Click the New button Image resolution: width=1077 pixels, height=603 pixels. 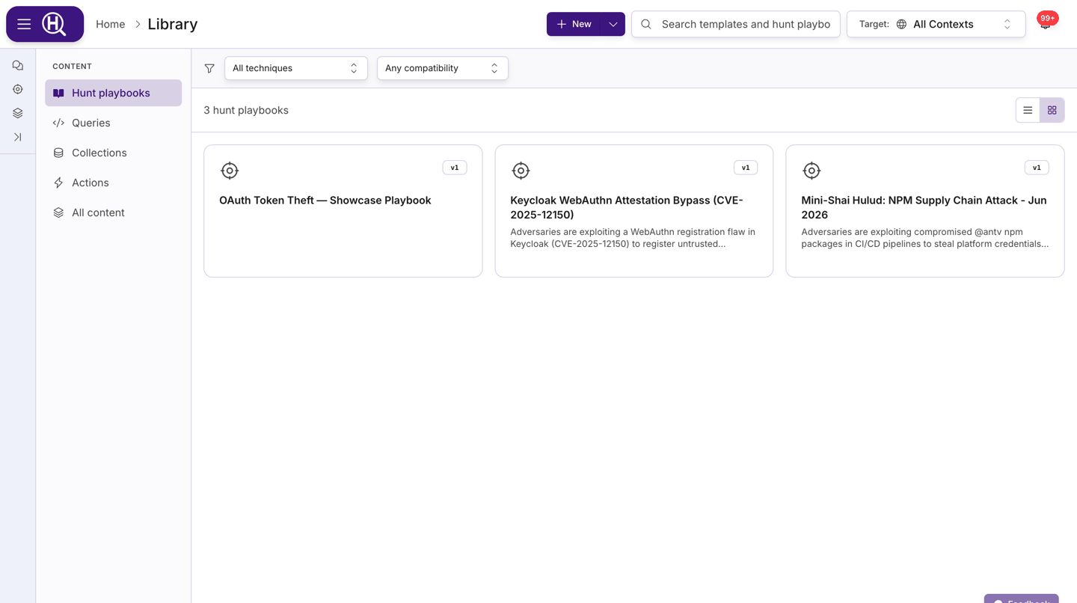[574, 24]
